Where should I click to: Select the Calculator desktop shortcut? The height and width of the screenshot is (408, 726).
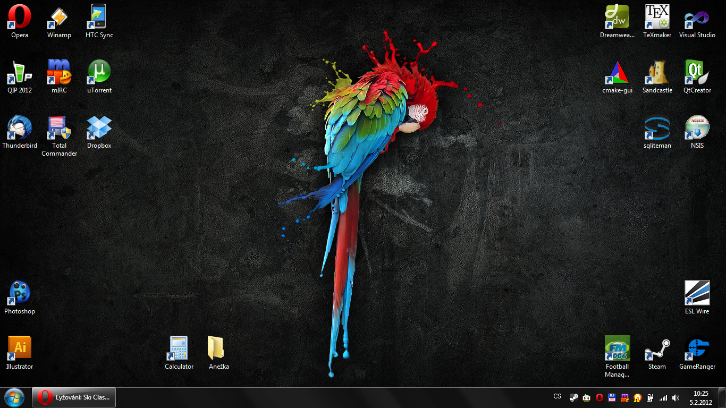tap(179, 348)
